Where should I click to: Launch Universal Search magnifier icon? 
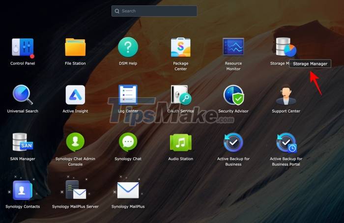tap(23, 95)
